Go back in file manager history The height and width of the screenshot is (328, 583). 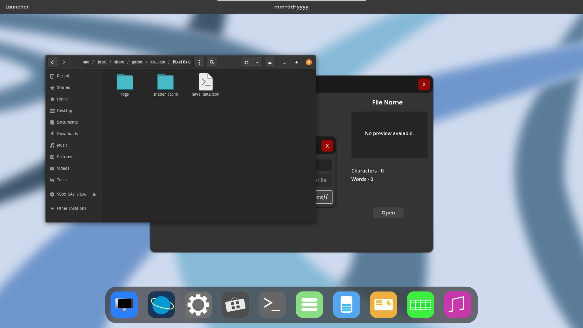pos(53,62)
